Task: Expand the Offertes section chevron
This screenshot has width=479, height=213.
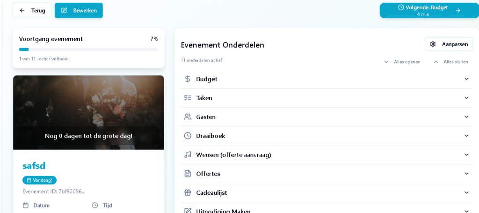Action: (466, 174)
